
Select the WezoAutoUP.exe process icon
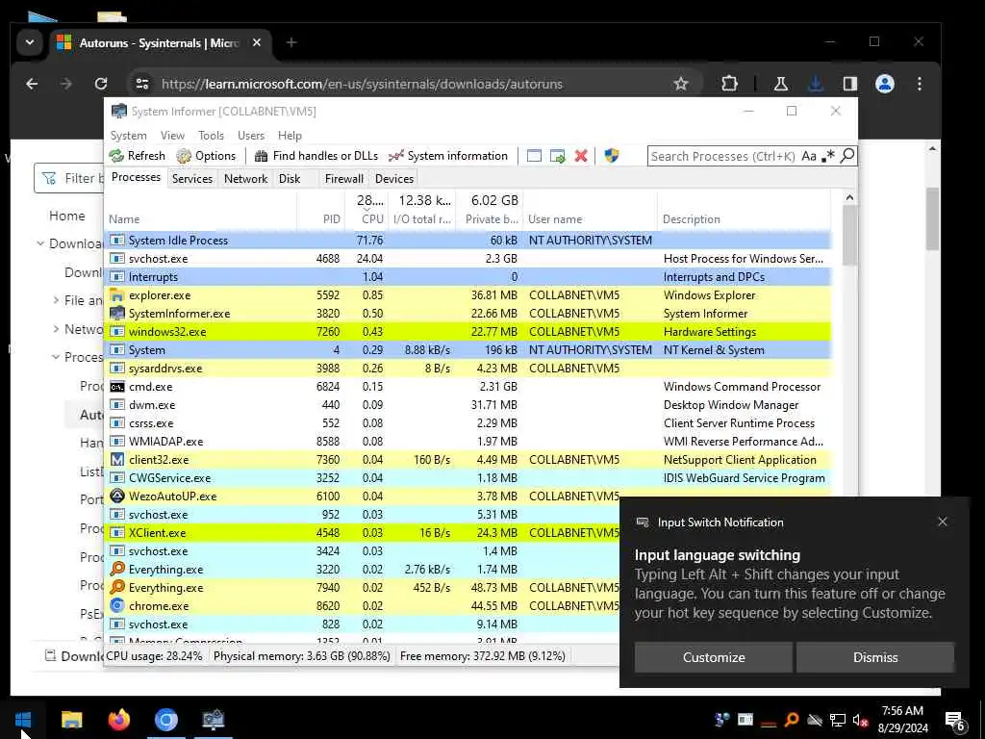click(116, 496)
